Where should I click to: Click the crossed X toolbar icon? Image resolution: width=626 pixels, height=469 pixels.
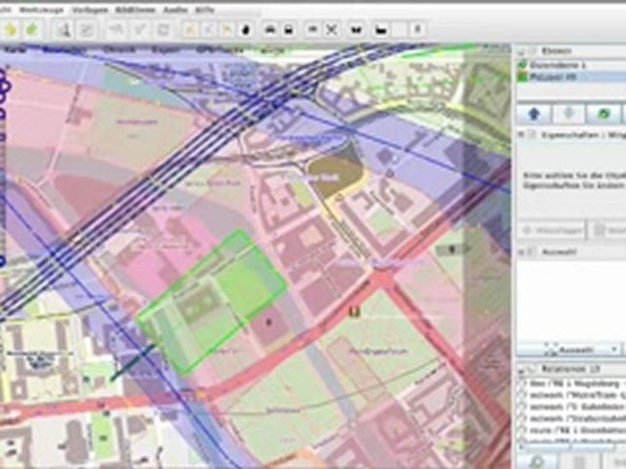(x=331, y=29)
